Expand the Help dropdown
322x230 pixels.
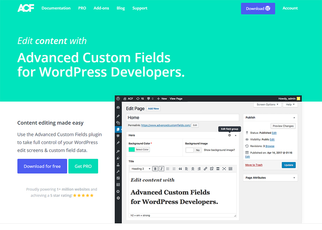289,104
